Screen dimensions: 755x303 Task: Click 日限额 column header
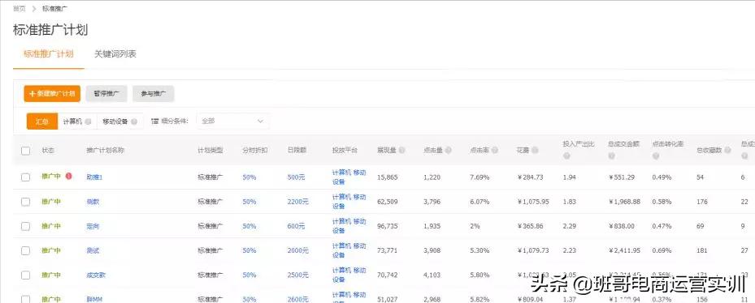297,151
